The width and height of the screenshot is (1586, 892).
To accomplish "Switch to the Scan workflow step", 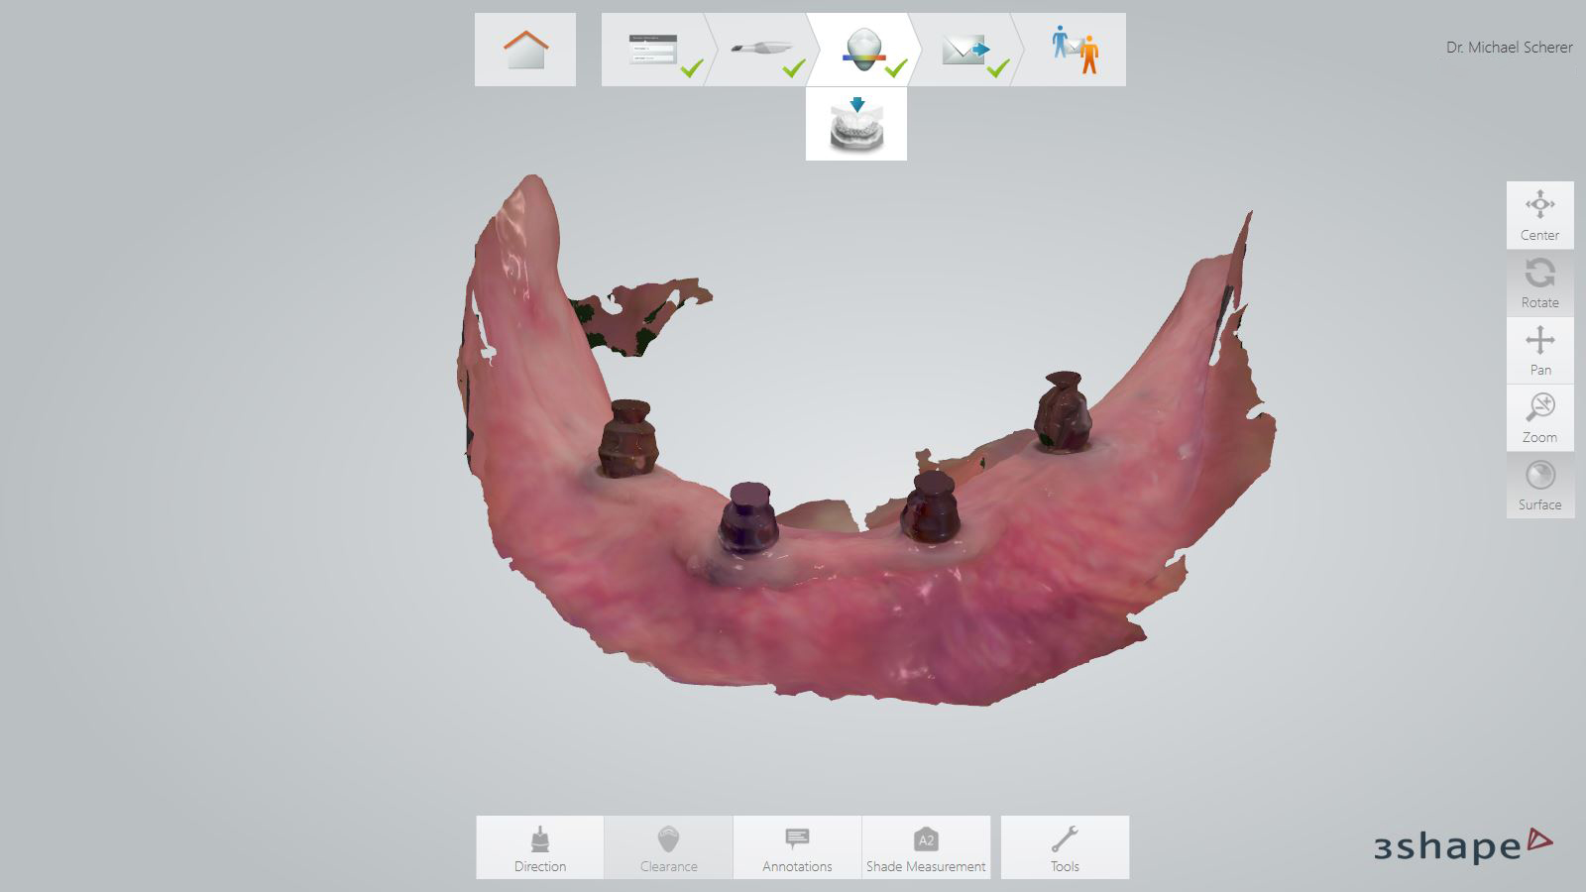I will tap(760, 50).
